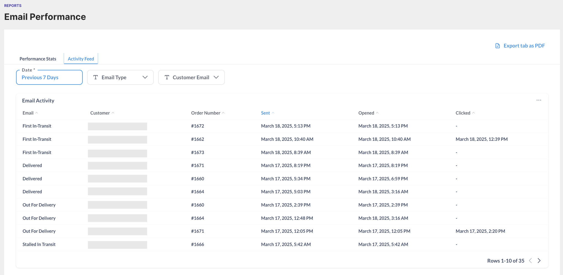
Task: Click redacted customer for order #1662
Action: click(x=118, y=139)
